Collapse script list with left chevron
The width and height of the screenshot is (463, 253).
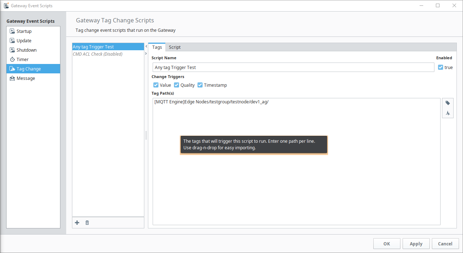click(x=146, y=47)
